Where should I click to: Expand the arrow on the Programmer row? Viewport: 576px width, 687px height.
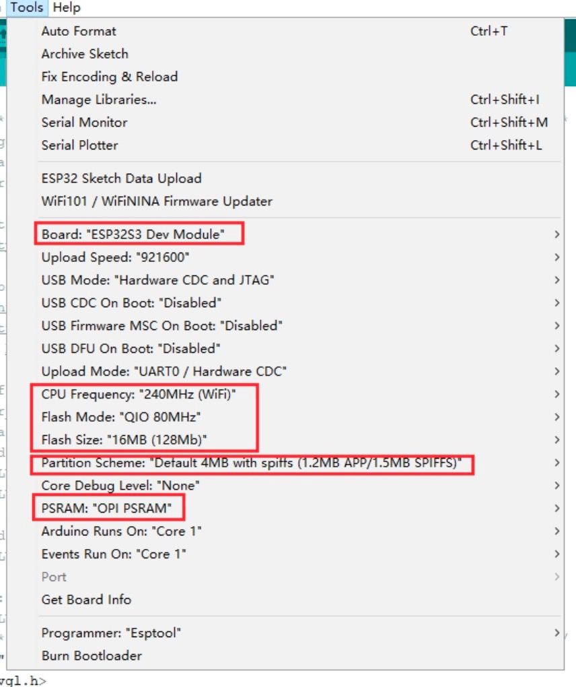point(556,632)
